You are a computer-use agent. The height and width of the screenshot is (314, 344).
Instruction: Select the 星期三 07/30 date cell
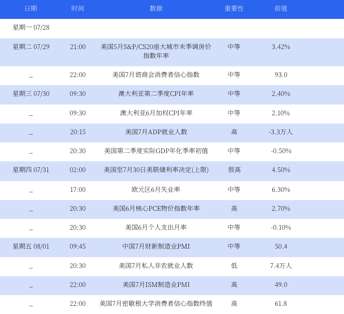pos(31,94)
